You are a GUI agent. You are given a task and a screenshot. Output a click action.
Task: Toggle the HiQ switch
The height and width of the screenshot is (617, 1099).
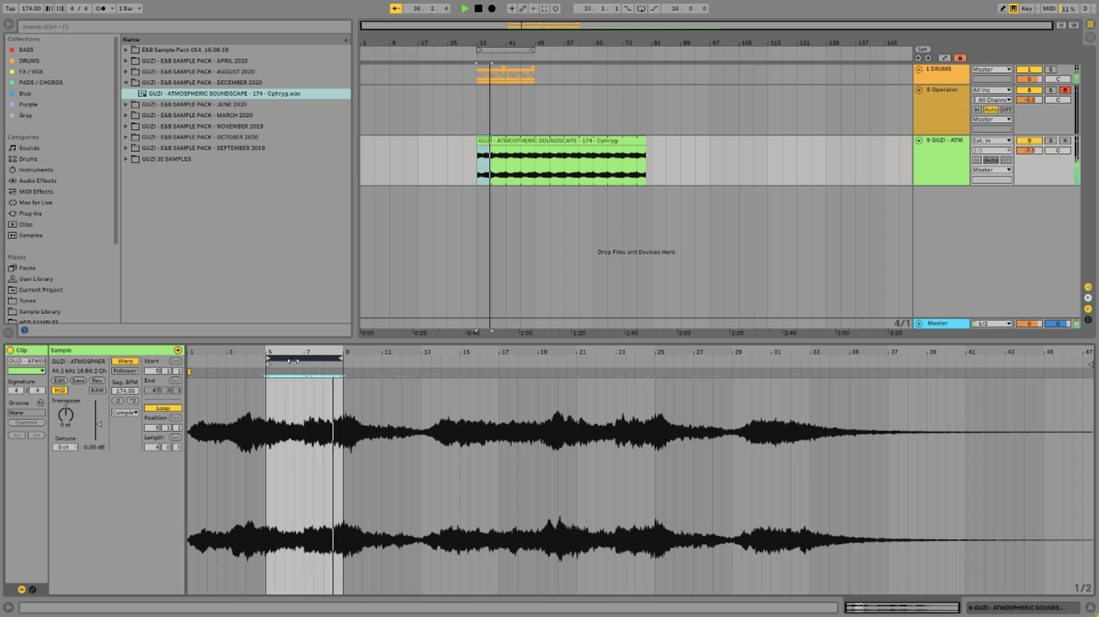[x=60, y=390]
